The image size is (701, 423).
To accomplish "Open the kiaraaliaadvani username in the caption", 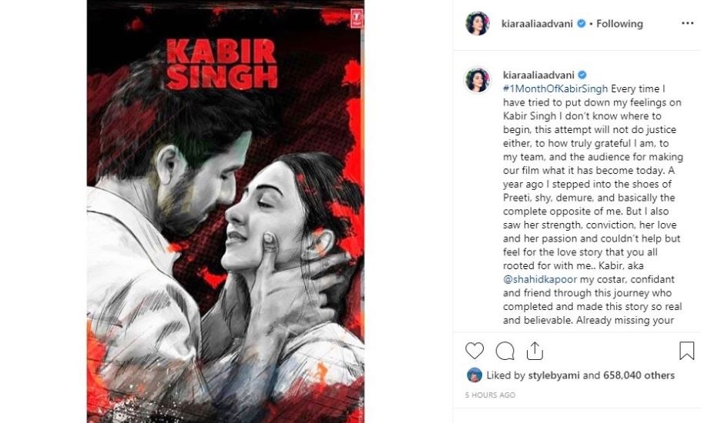I will (x=538, y=75).
